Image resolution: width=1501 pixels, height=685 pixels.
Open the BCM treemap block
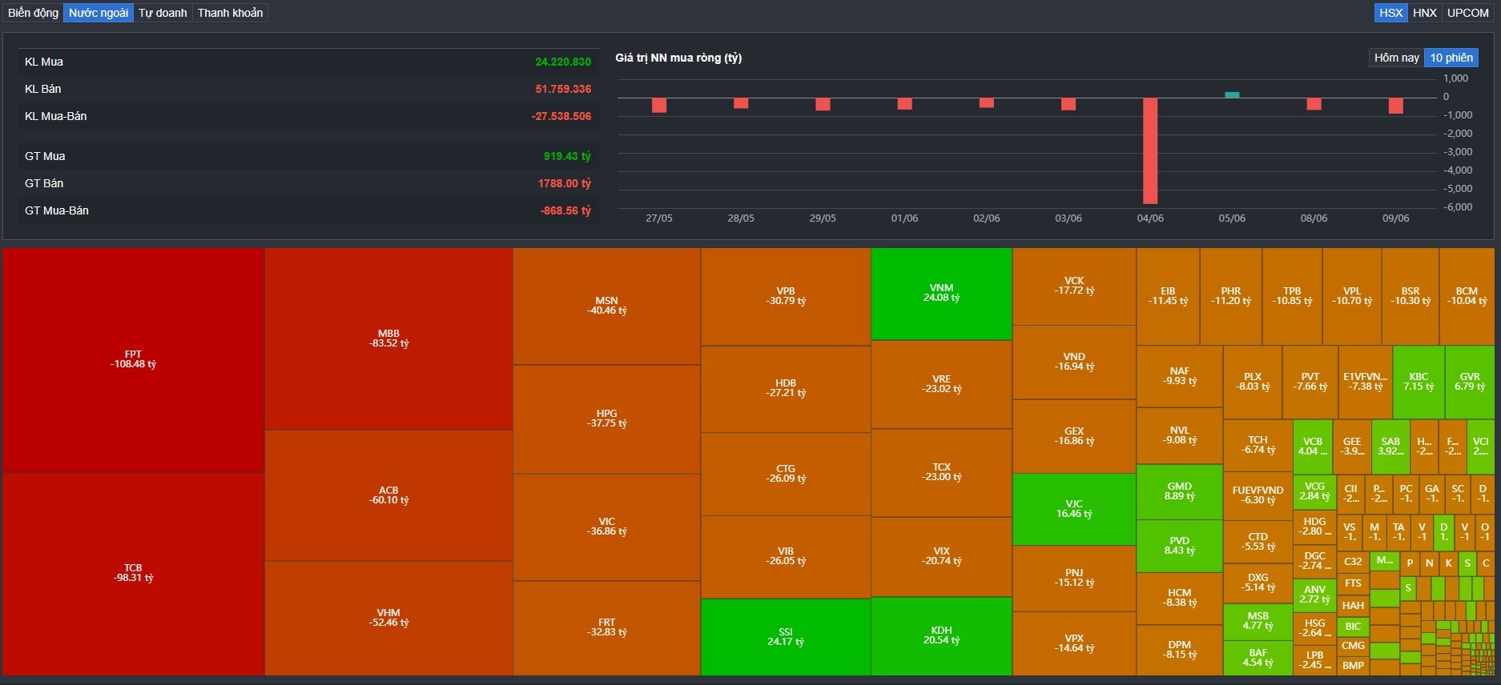(x=1467, y=296)
